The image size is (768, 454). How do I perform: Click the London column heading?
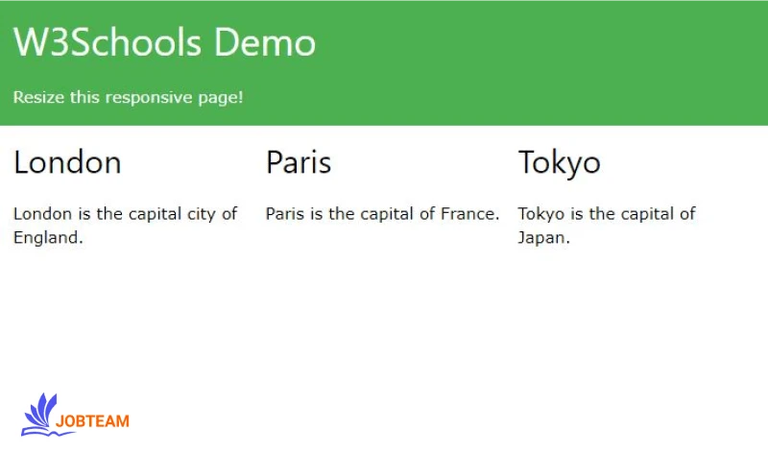click(67, 162)
